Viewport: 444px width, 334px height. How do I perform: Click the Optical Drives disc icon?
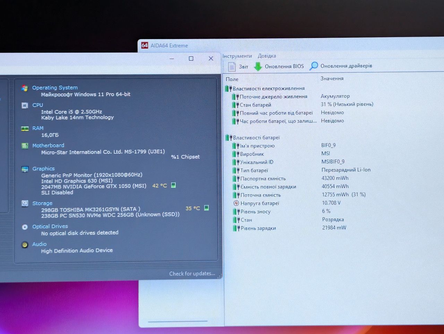coord(25,227)
